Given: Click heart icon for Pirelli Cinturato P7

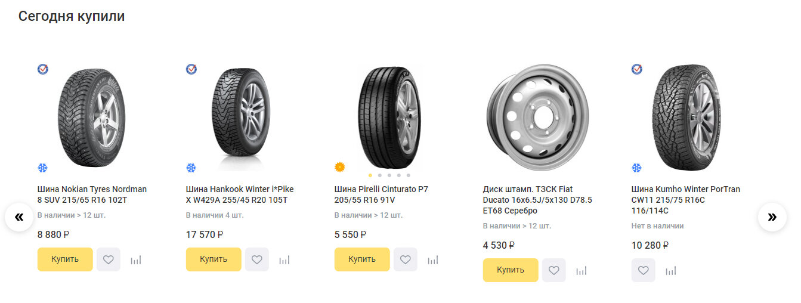Looking at the screenshot, I should (x=406, y=259).
